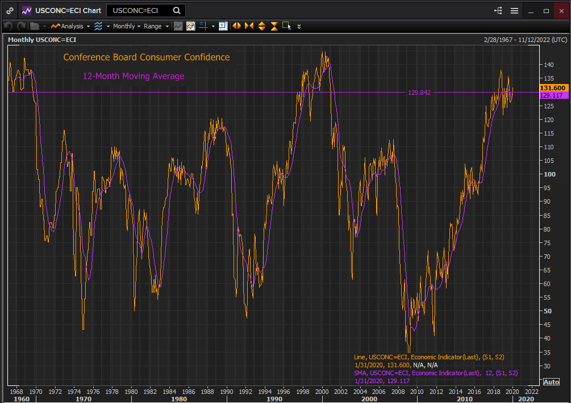Click the vertical compress arrows icon
Viewport: 571px width, 403px height.
click(274, 26)
